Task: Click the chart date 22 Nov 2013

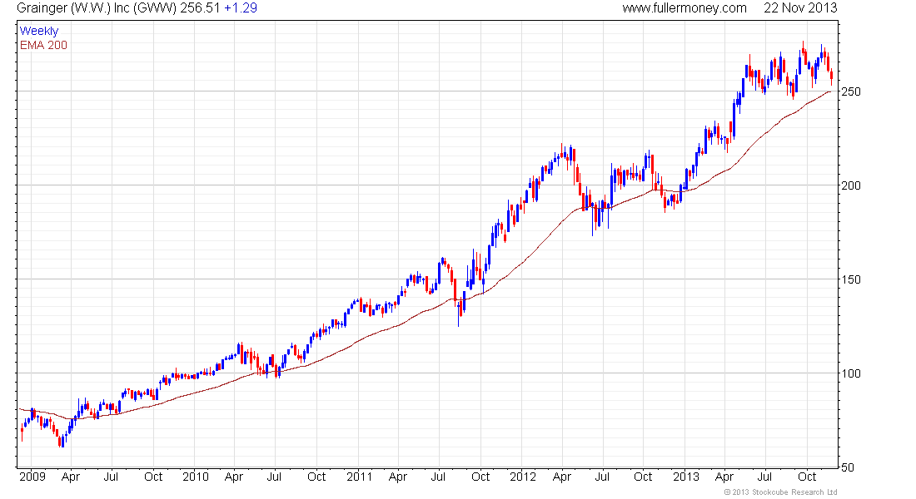Action: (x=800, y=8)
